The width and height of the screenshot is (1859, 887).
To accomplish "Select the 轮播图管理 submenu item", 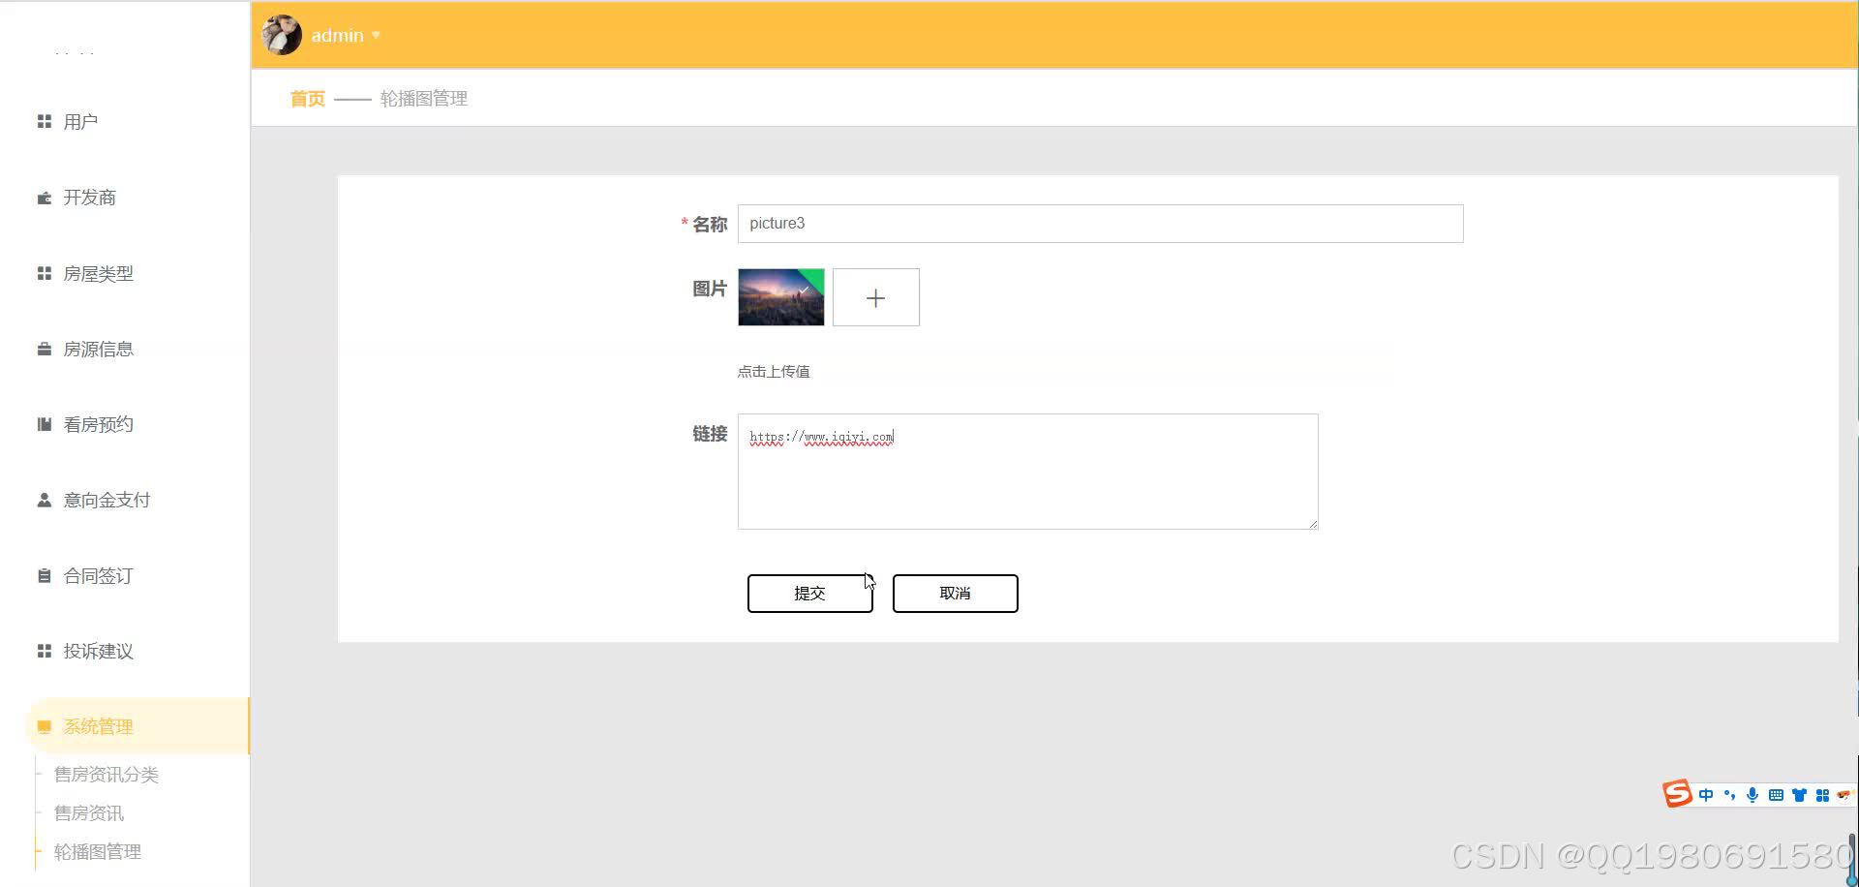I will pos(96,851).
